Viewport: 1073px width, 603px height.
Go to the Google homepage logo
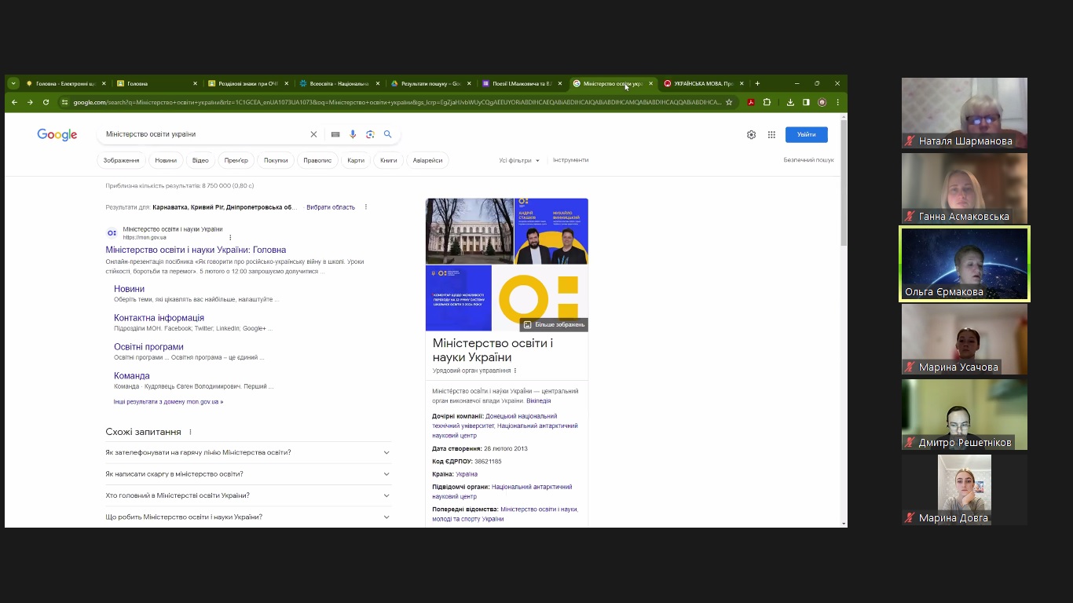click(x=57, y=135)
